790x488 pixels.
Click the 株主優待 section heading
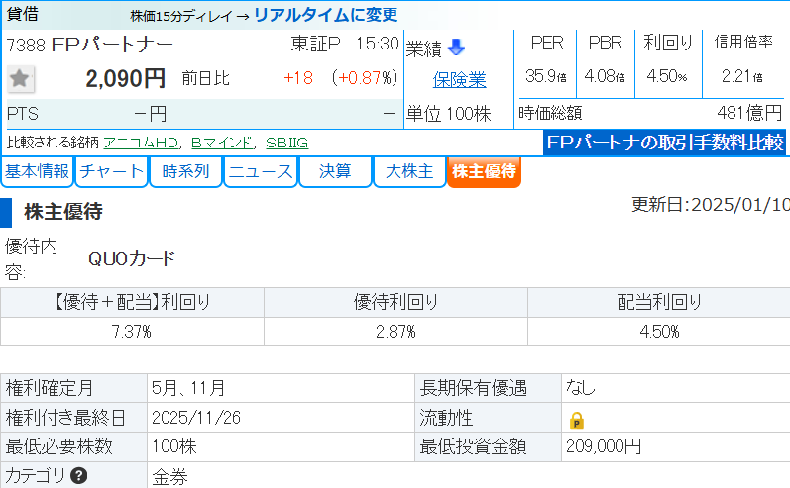click(x=63, y=211)
